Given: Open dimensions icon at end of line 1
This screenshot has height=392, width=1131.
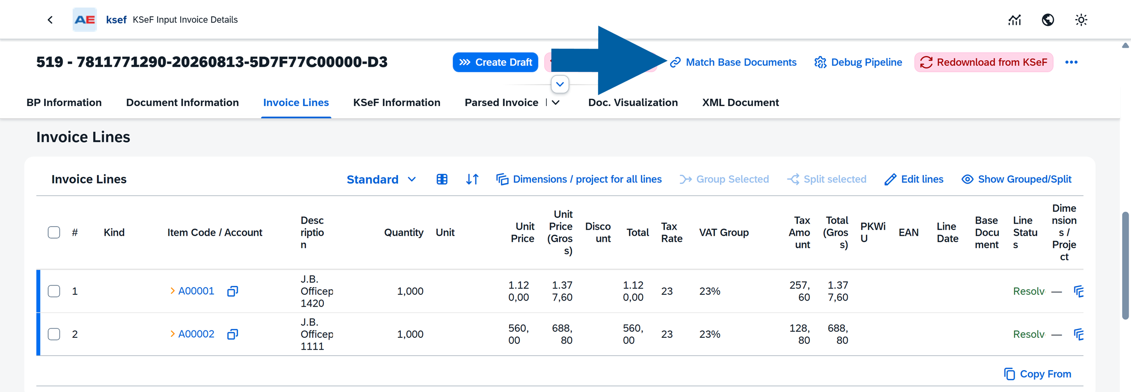Looking at the screenshot, I should pos(1079,291).
